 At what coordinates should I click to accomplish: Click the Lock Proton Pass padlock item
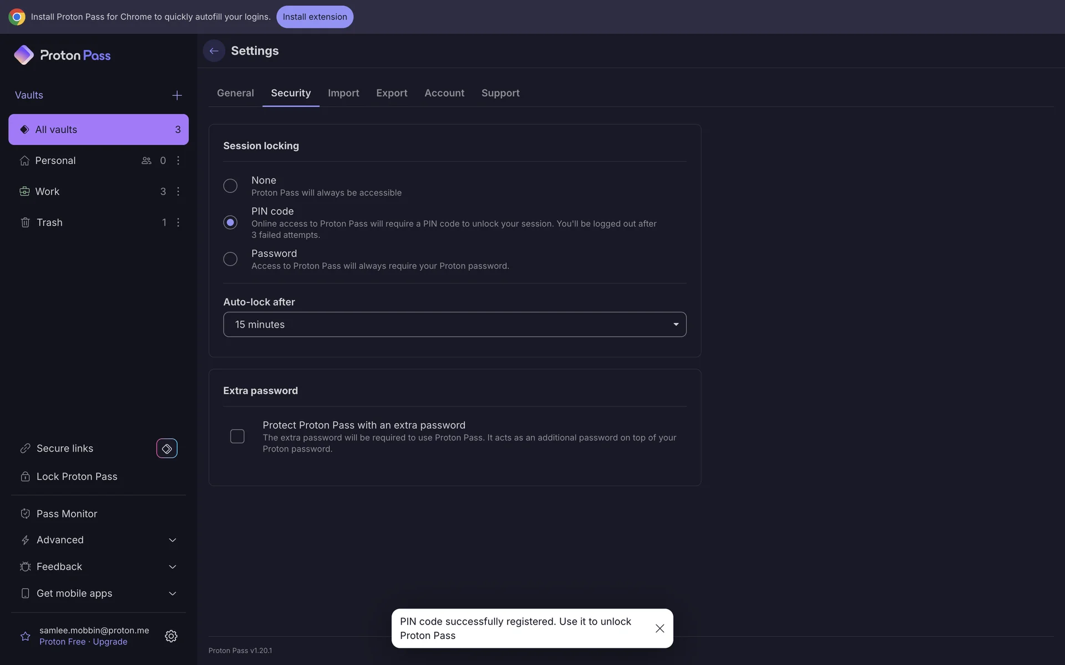click(77, 477)
